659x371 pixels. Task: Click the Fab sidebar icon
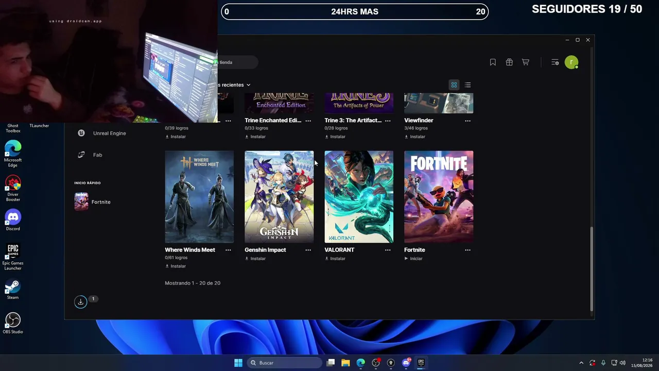click(81, 155)
